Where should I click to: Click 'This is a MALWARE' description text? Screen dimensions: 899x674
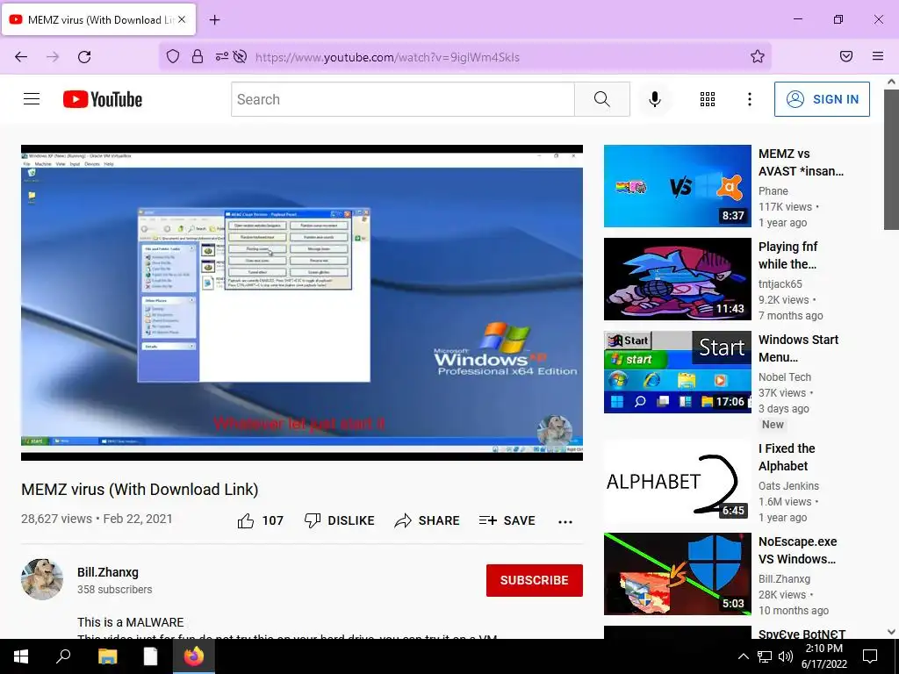[131, 622]
